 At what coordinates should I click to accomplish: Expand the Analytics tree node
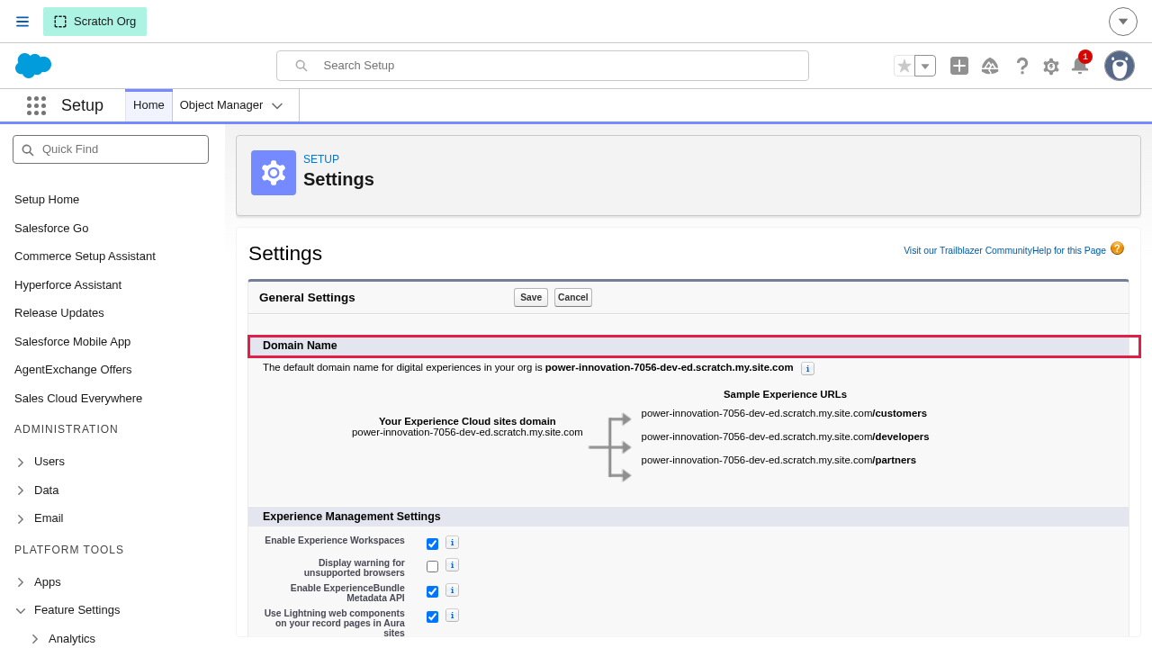[x=35, y=639]
